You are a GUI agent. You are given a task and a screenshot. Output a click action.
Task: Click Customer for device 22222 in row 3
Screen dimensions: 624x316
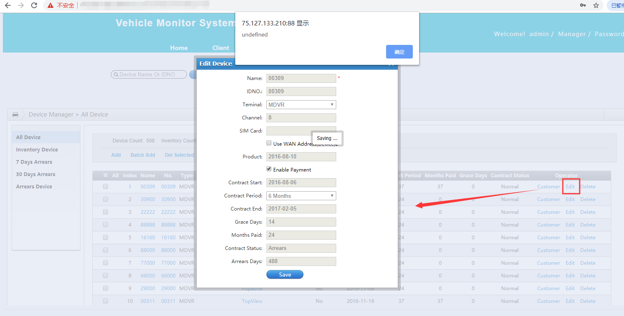[x=548, y=212]
